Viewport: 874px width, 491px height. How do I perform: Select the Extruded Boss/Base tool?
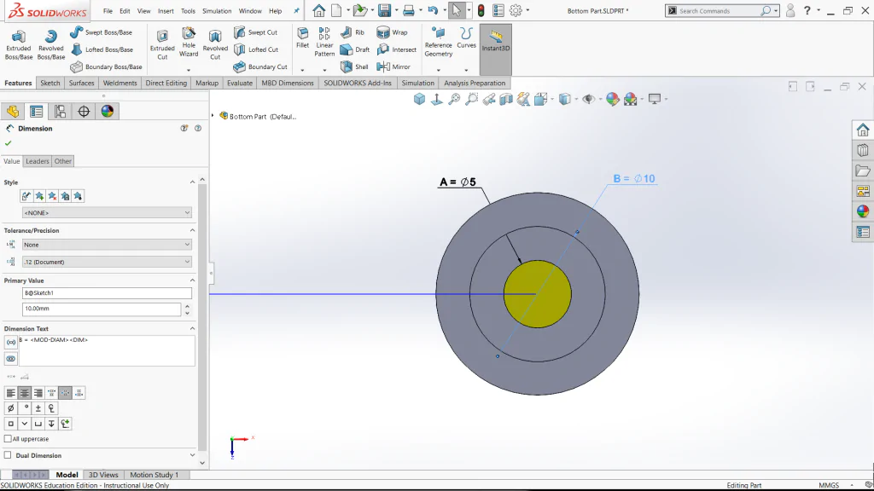click(x=19, y=44)
